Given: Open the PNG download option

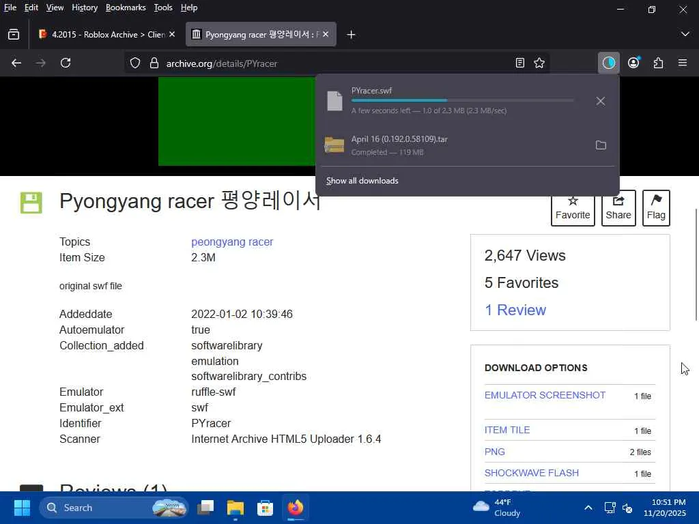Looking at the screenshot, I should point(495,452).
